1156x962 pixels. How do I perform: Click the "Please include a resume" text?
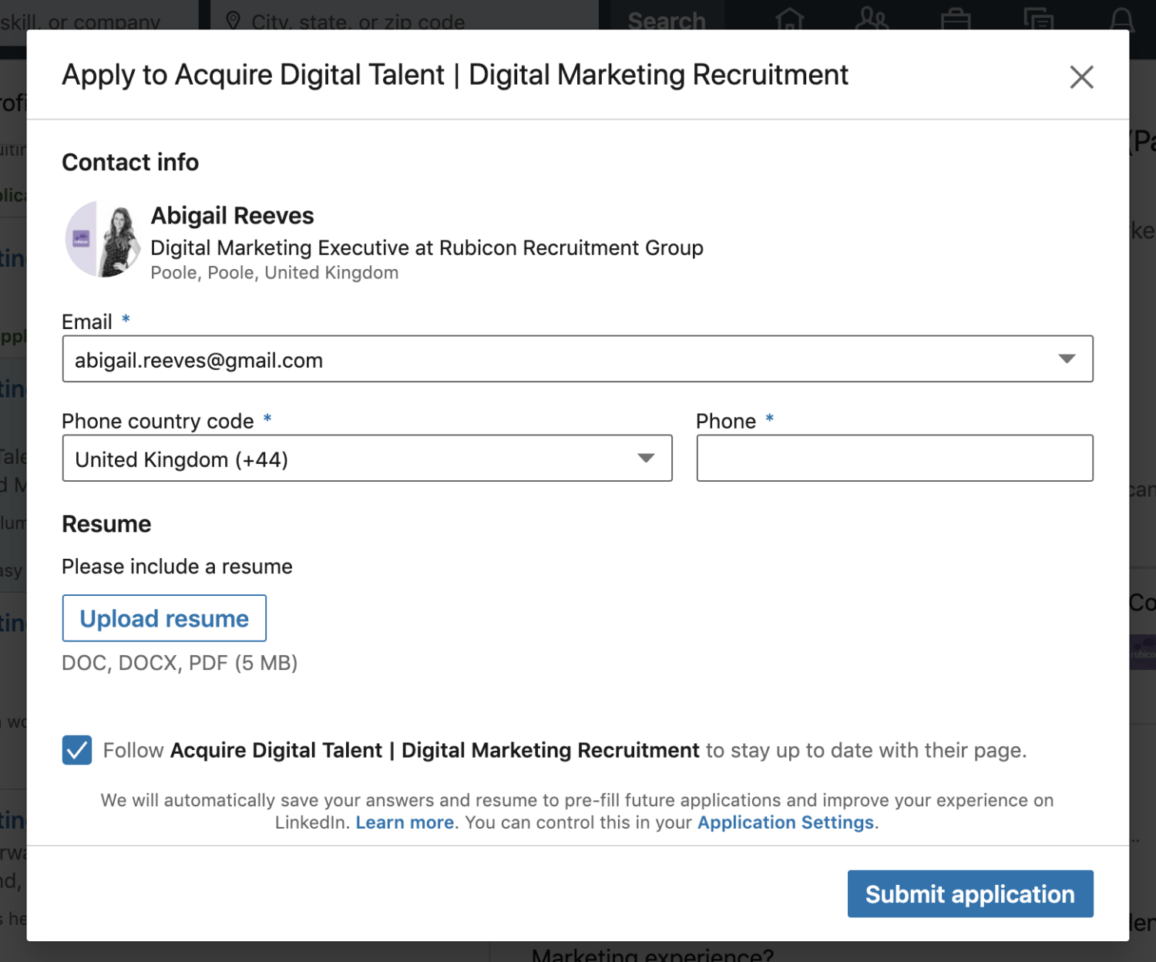(177, 567)
